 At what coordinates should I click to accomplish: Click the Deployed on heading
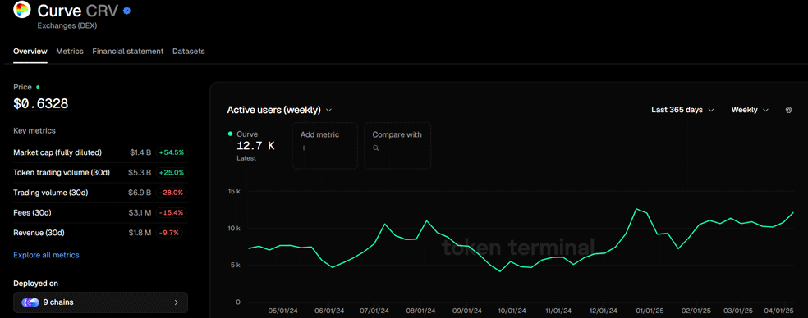[35, 284]
